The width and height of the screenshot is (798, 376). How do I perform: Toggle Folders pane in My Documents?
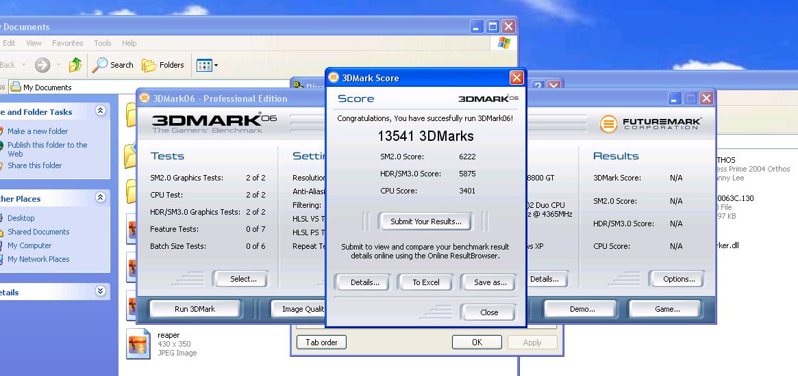(163, 65)
